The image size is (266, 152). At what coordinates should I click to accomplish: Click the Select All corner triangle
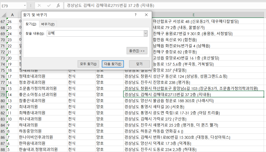3,15
